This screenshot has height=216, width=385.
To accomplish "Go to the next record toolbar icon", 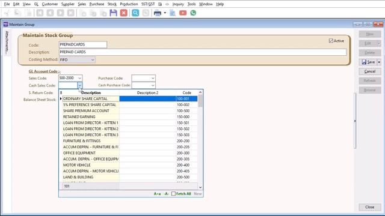I will (60, 13).
